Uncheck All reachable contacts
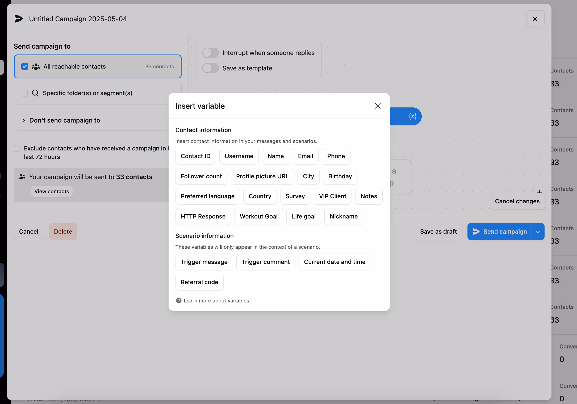577x404 pixels. [x=25, y=67]
